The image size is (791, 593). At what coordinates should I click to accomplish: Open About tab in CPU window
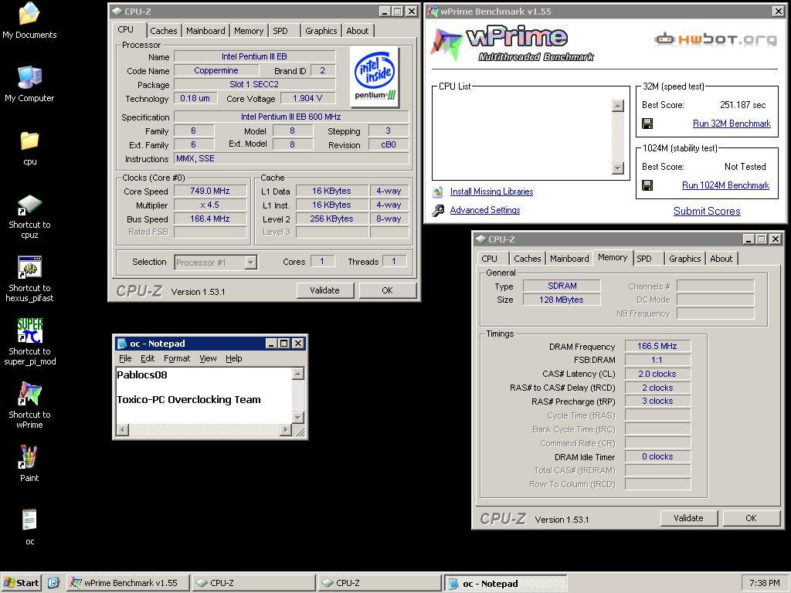357,31
